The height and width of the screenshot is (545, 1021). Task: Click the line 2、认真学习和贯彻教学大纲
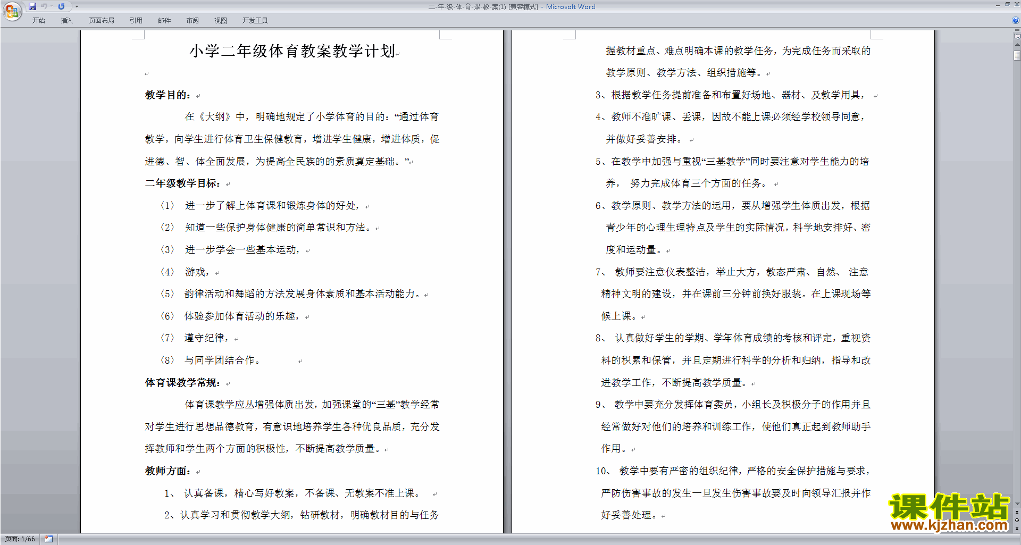click(x=302, y=515)
